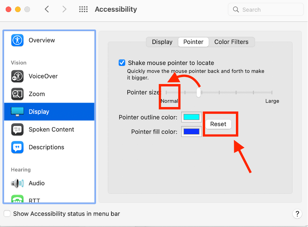The image size is (308, 227).
Task: Show all preferences grid icon
Action: (x=83, y=9)
